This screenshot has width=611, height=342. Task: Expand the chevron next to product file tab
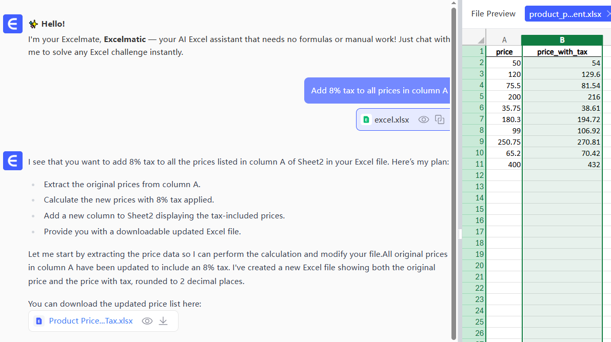(608, 14)
